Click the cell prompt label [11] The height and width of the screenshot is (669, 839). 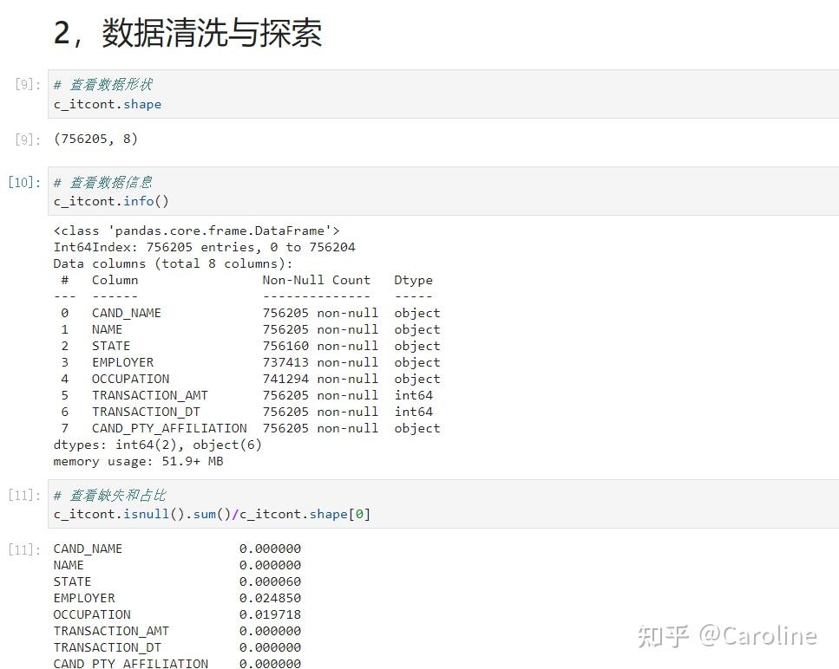coord(23,495)
